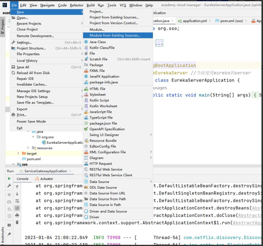Click the RESTful Web Service globe icon

point(86,169)
